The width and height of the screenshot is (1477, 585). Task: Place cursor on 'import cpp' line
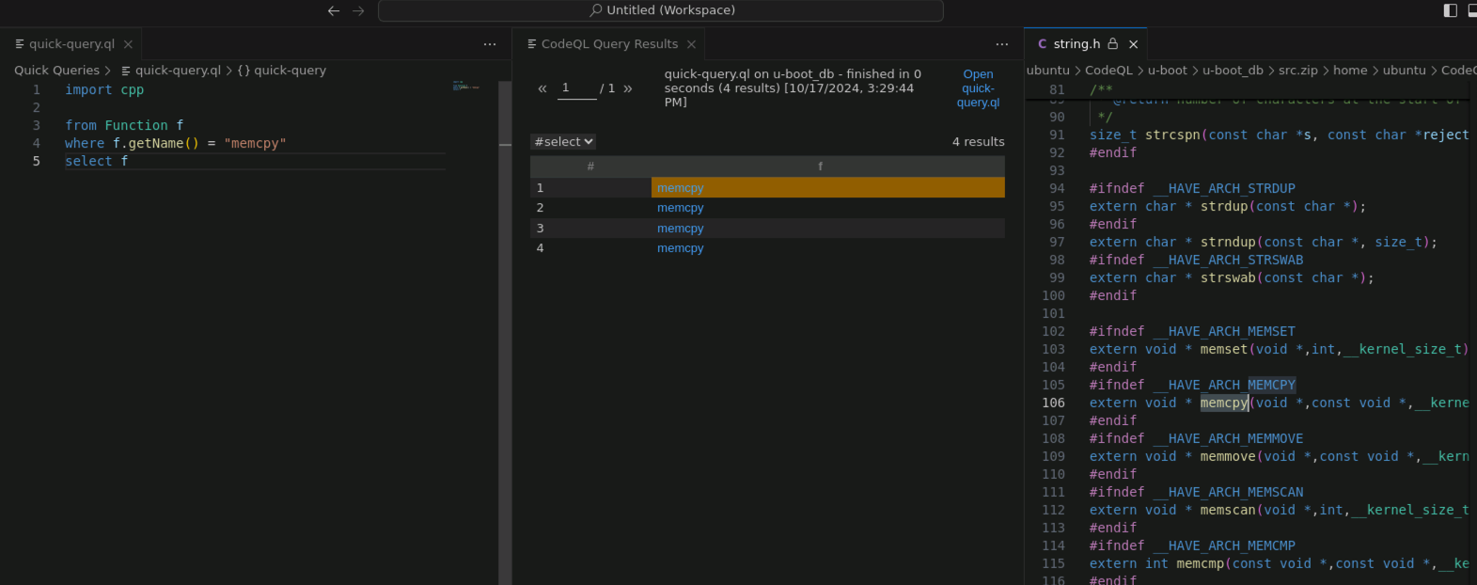(104, 90)
